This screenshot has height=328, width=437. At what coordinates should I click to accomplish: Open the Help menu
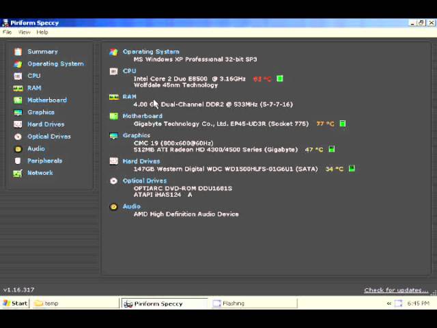[42, 32]
